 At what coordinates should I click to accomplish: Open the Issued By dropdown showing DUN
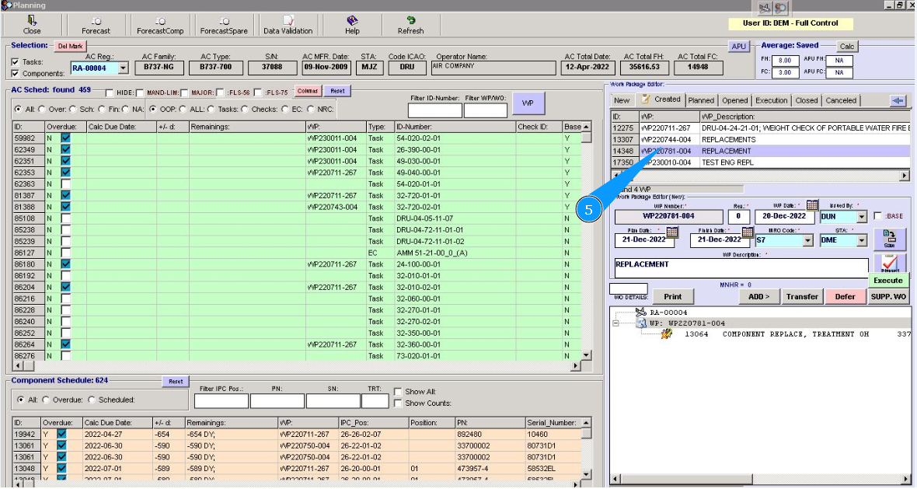click(861, 217)
